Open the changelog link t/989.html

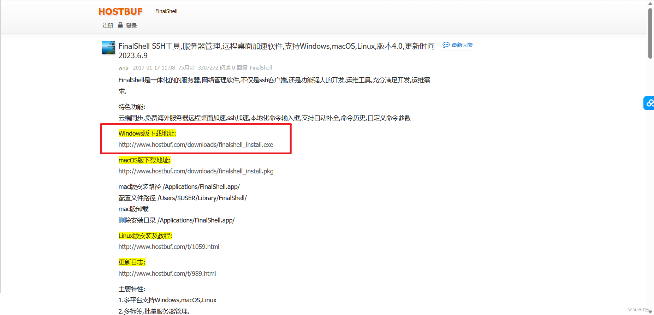[167, 274]
